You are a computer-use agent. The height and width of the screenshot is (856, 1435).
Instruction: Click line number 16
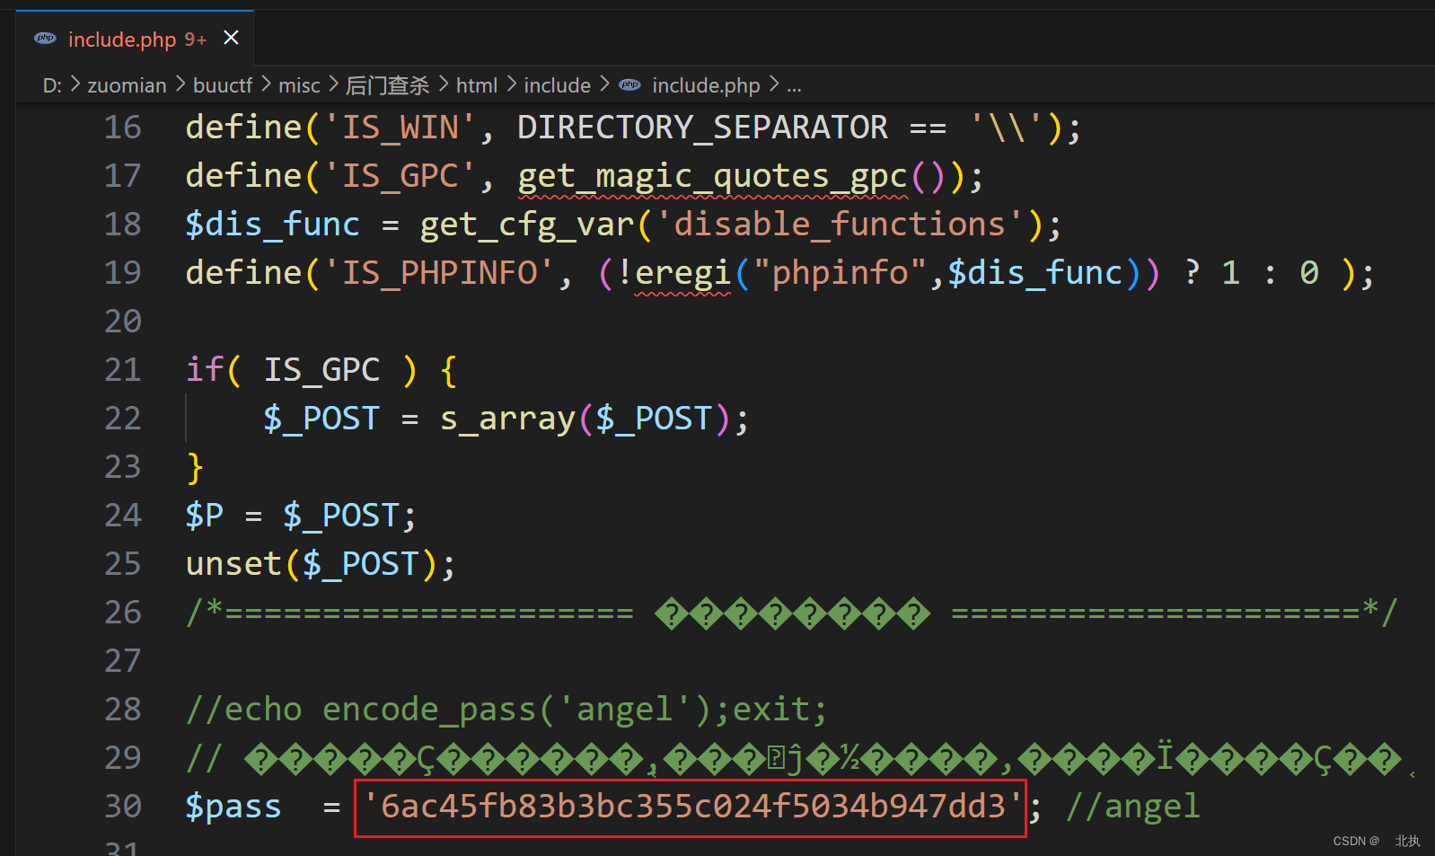pyautogui.click(x=123, y=128)
